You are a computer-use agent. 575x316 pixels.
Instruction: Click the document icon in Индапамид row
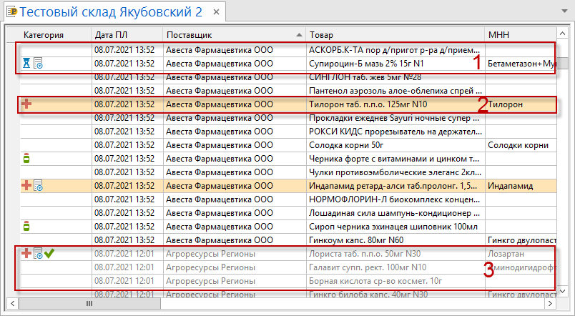38,185
